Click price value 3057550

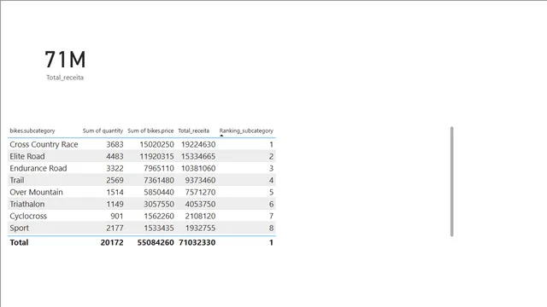159,204
